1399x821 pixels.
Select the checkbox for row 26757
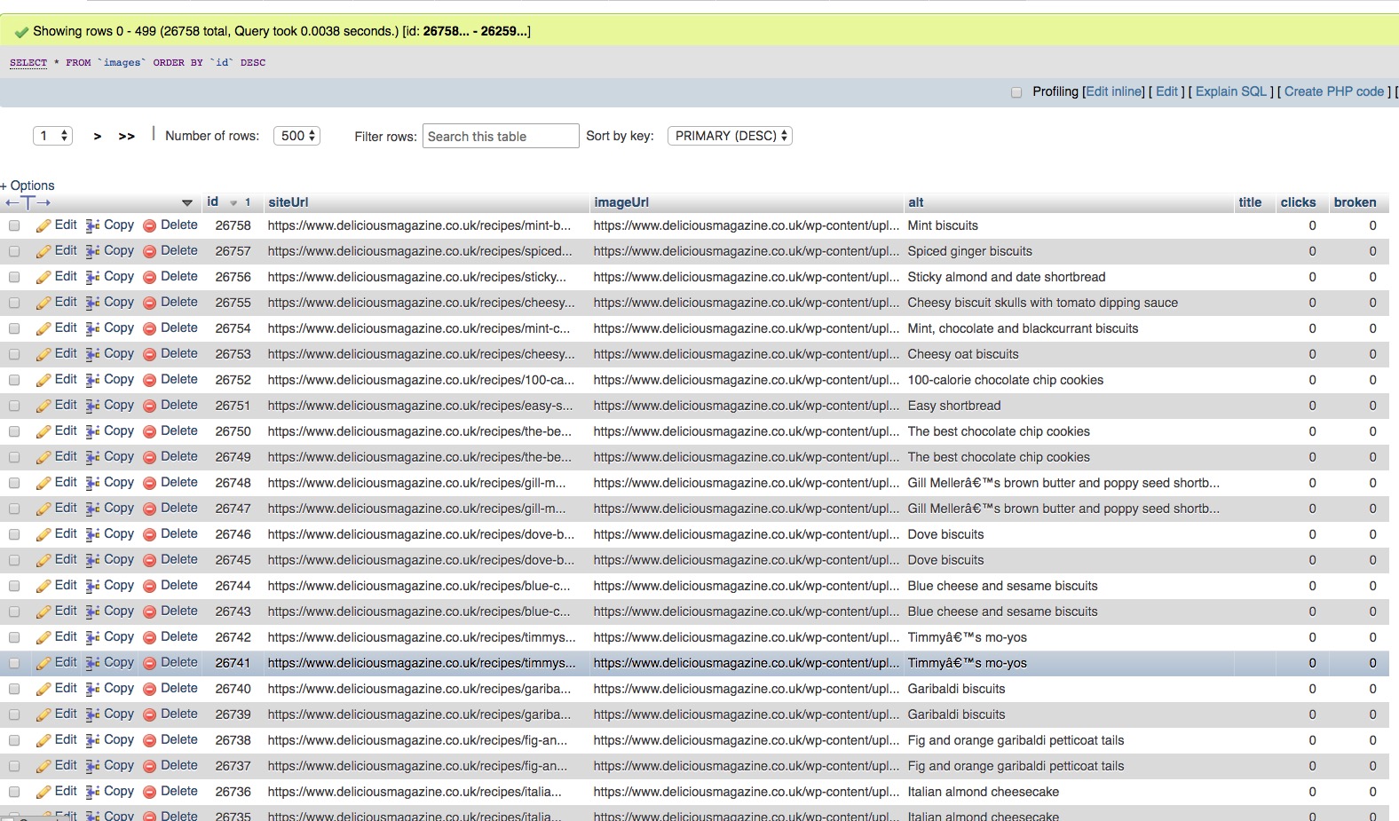pos(14,252)
